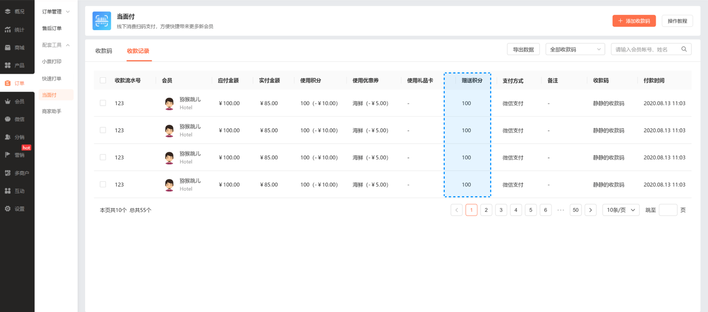Go to 商城 mall sidebar icon
This screenshot has width=708, height=312.
[8, 48]
